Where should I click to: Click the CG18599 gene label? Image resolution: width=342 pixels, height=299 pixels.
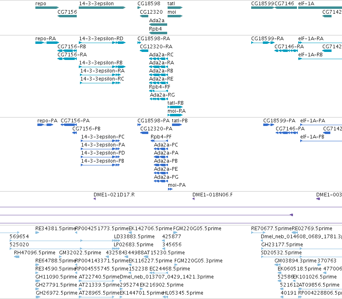[262, 4]
